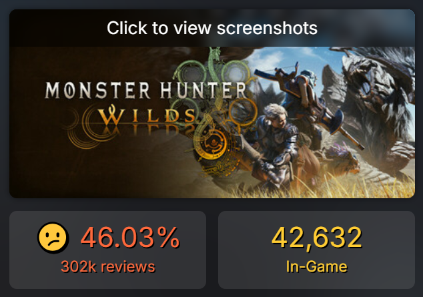Screen dimensions: 423x297
Task: Click the dark overlay banner atop the image
Action: [212, 28]
